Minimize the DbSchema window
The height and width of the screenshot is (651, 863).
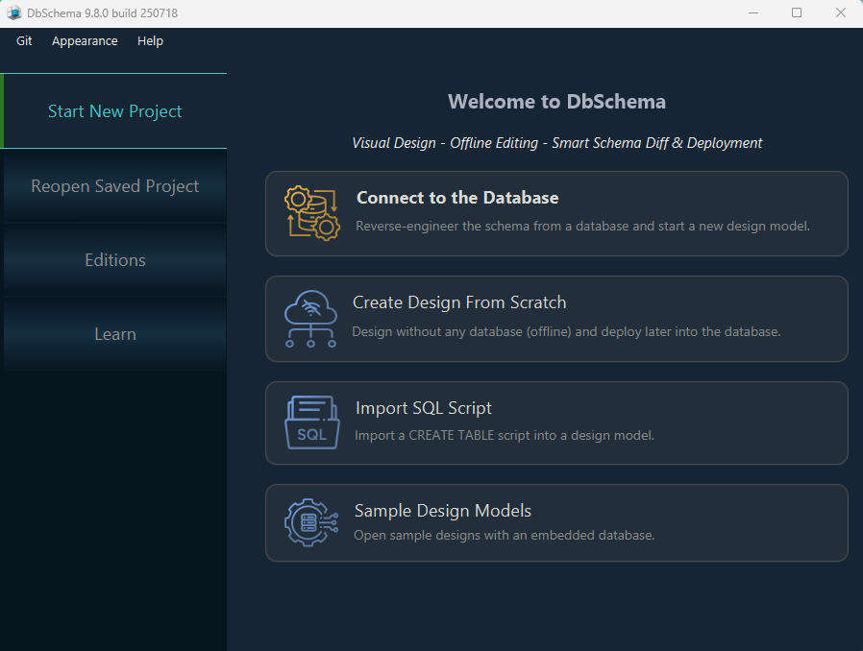click(753, 12)
